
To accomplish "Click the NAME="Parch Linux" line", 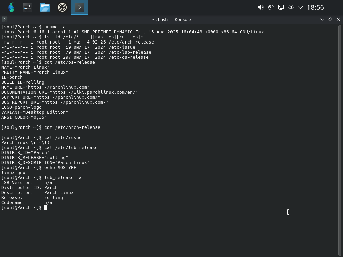I will [x=25, y=67].
